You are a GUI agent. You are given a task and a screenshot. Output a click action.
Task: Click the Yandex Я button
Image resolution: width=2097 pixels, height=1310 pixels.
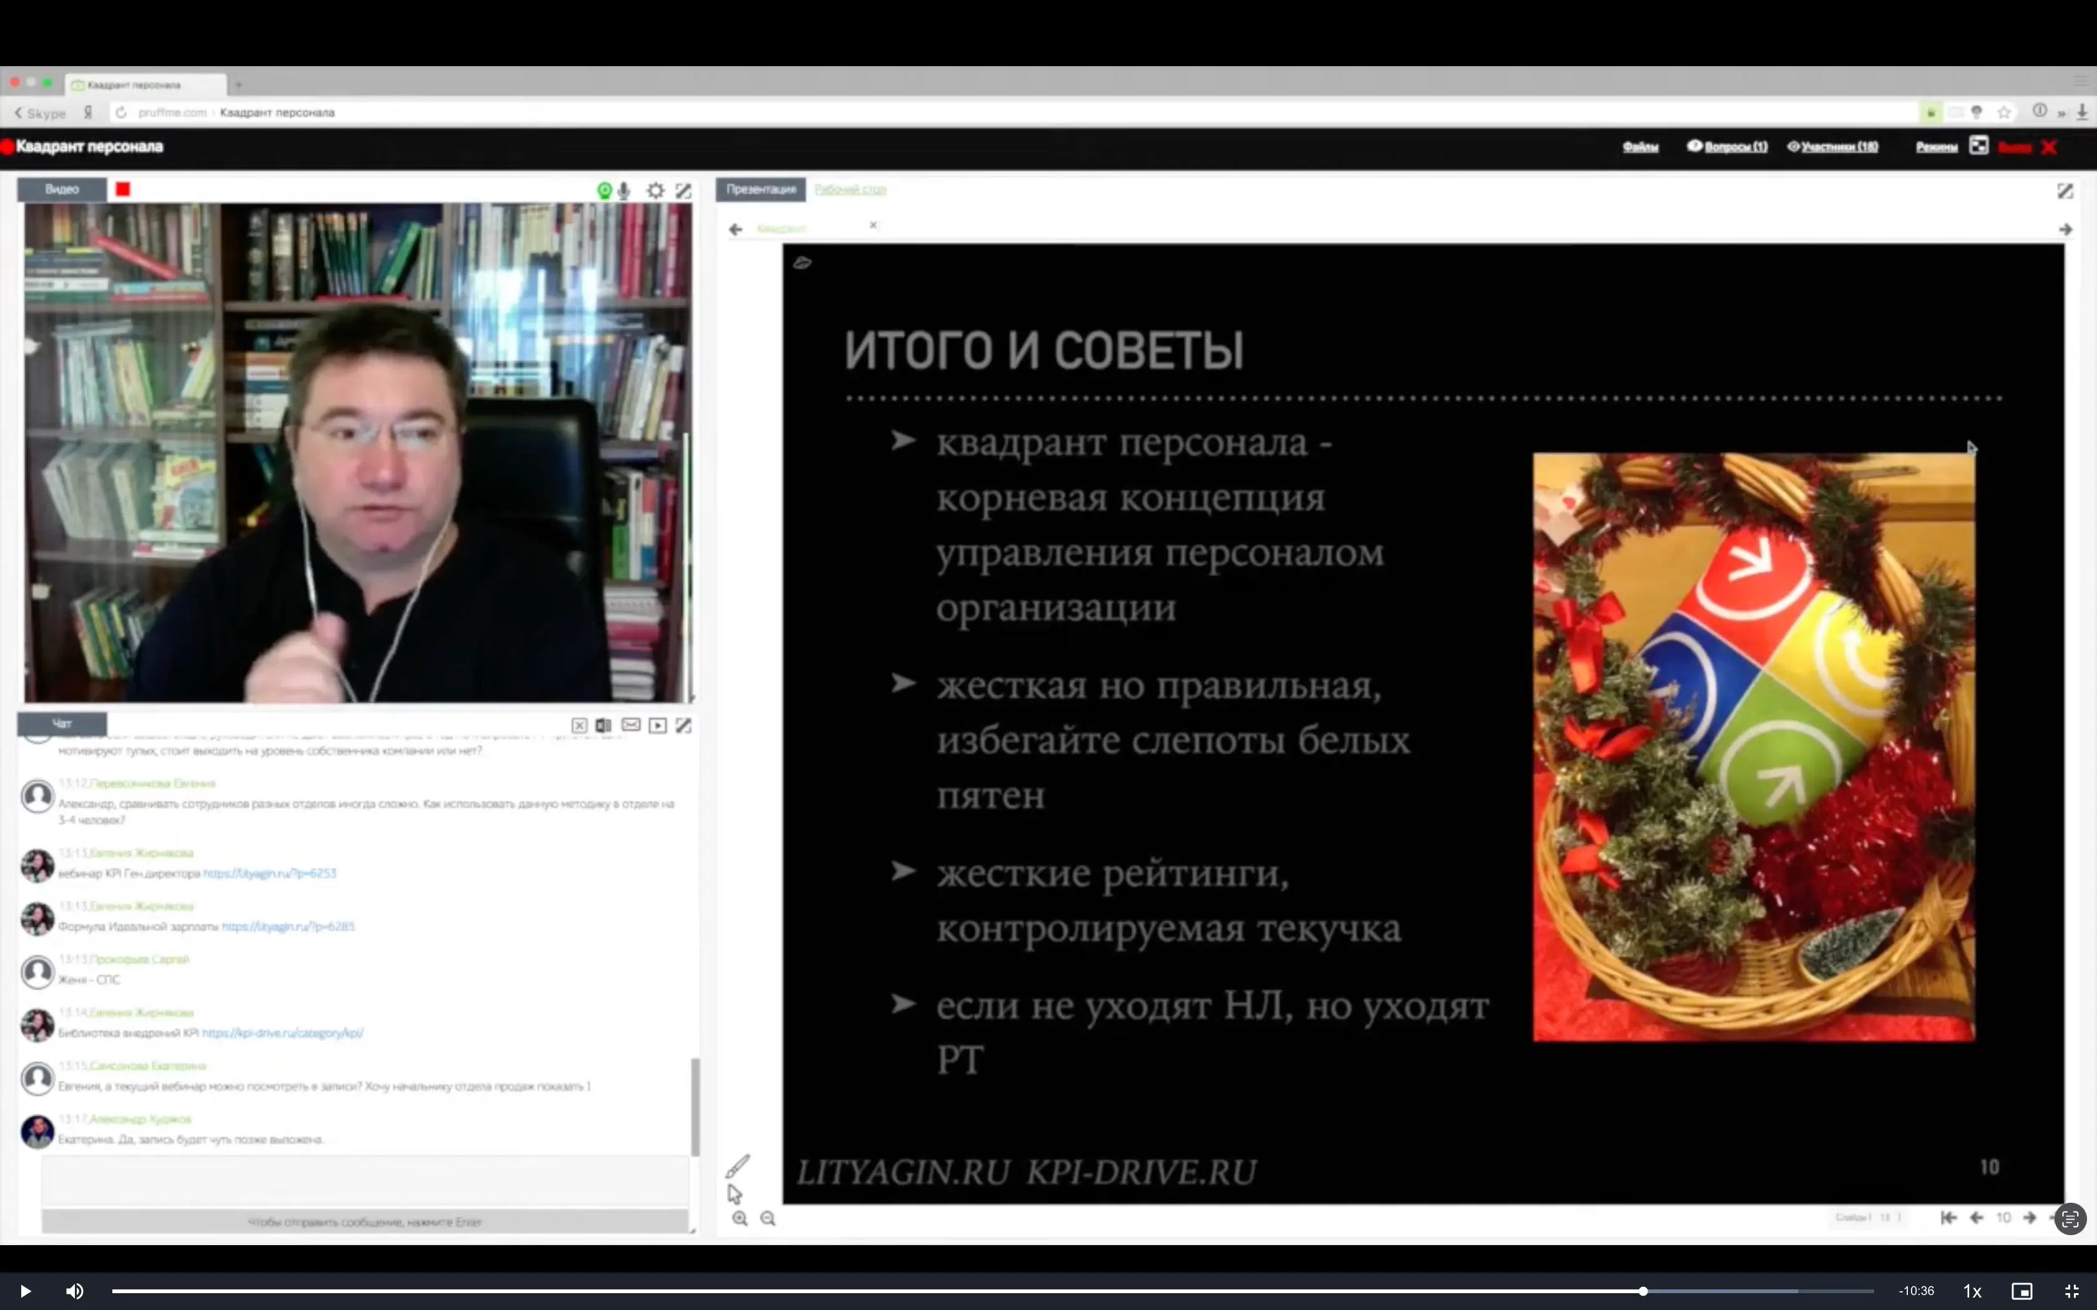[x=87, y=112]
